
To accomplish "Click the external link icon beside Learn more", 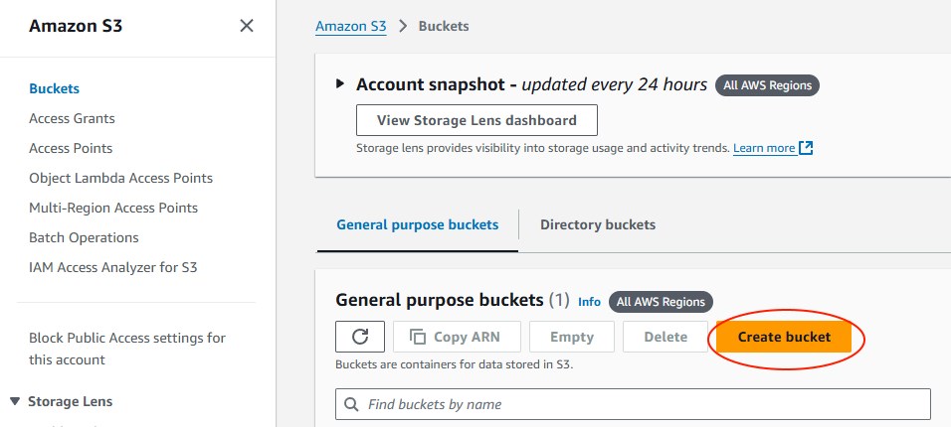I will point(806,148).
